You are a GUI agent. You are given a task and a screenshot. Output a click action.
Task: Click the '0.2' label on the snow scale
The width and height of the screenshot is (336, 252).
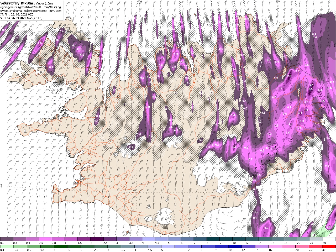coord(2,243)
